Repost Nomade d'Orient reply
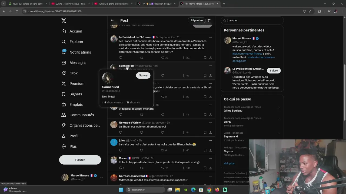 point(142,133)
